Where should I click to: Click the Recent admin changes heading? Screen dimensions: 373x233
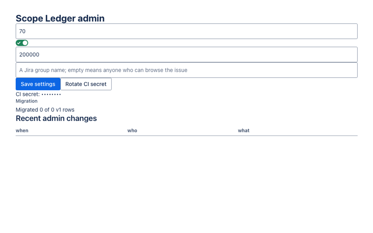point(56,118)
